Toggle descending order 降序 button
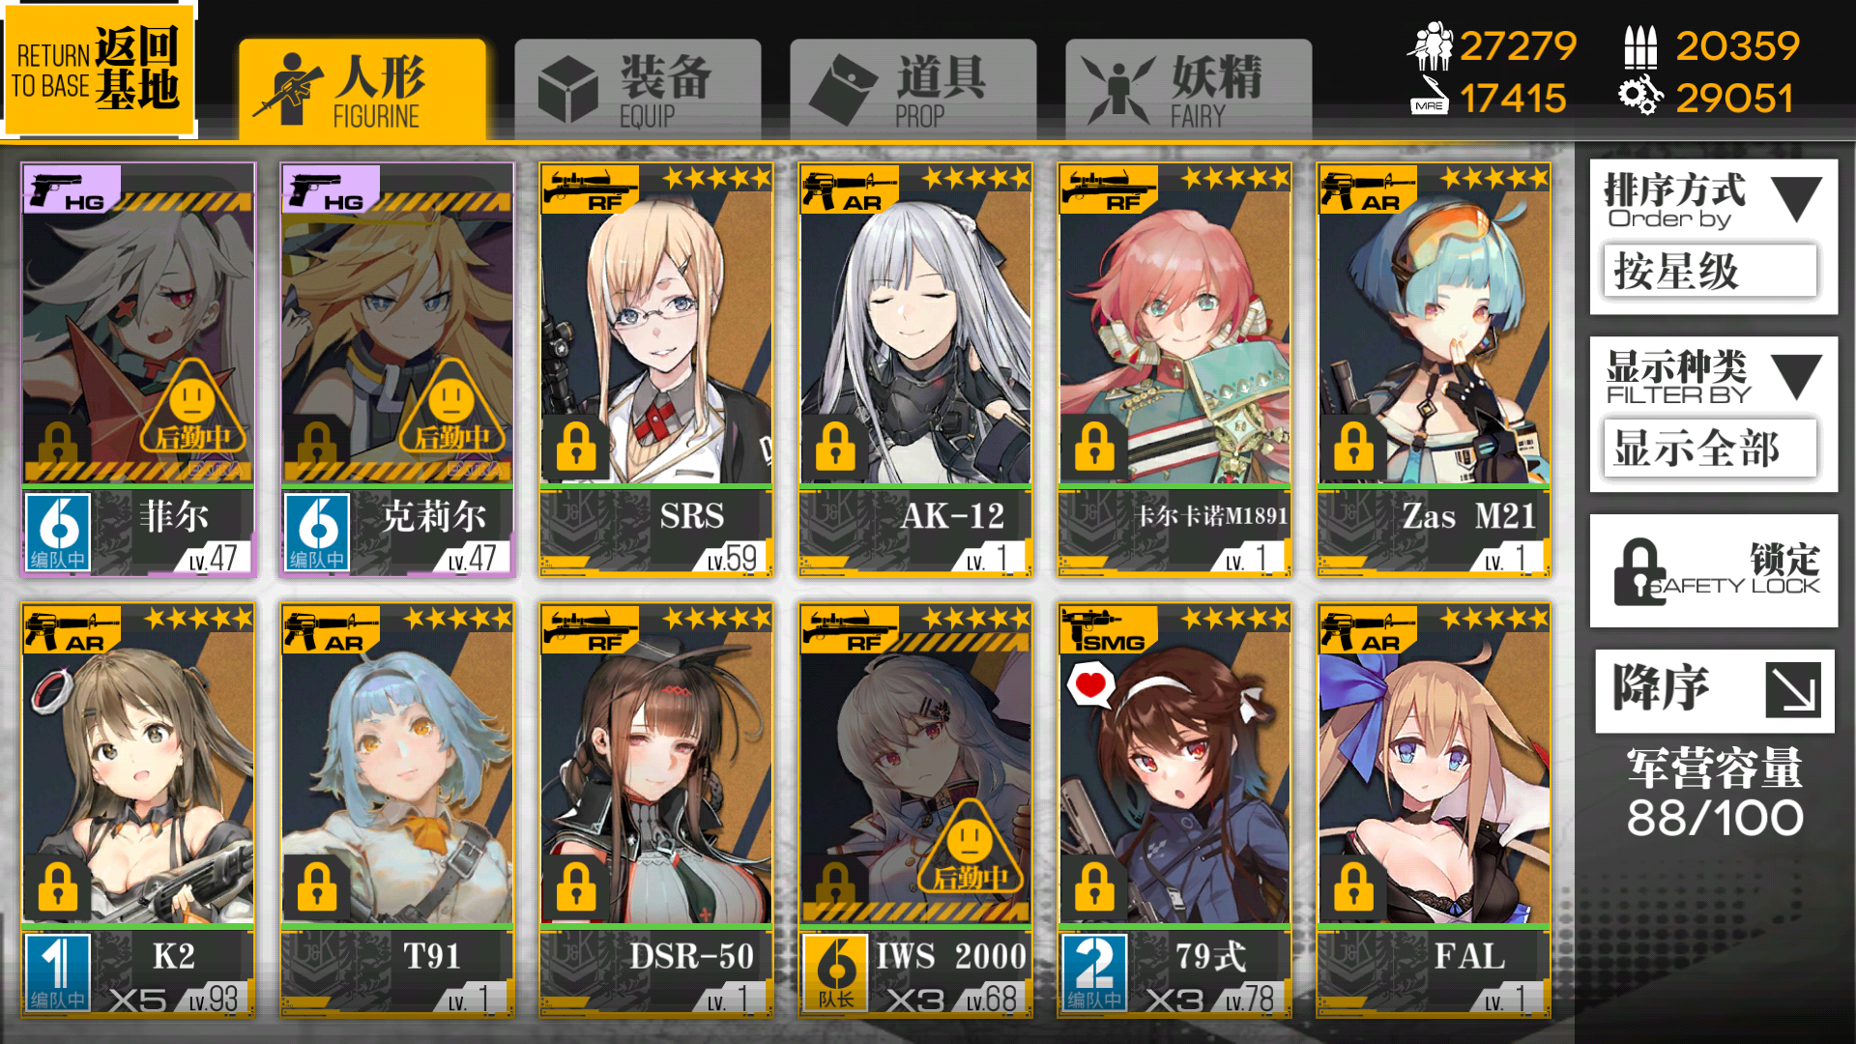This screenshot has height=1044, width=1856. pos(1714,690)
